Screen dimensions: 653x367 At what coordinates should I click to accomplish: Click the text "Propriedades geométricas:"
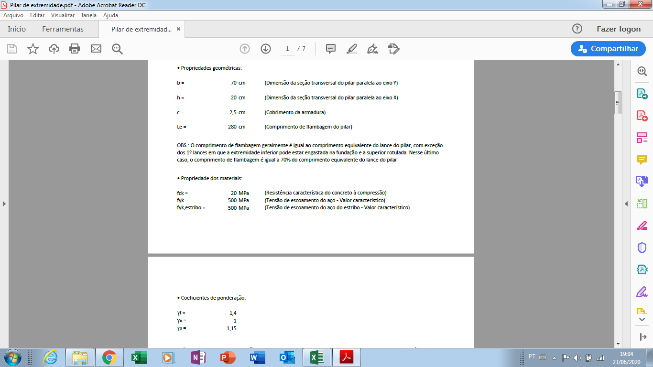pyautogui.click(x=211, y=68)
